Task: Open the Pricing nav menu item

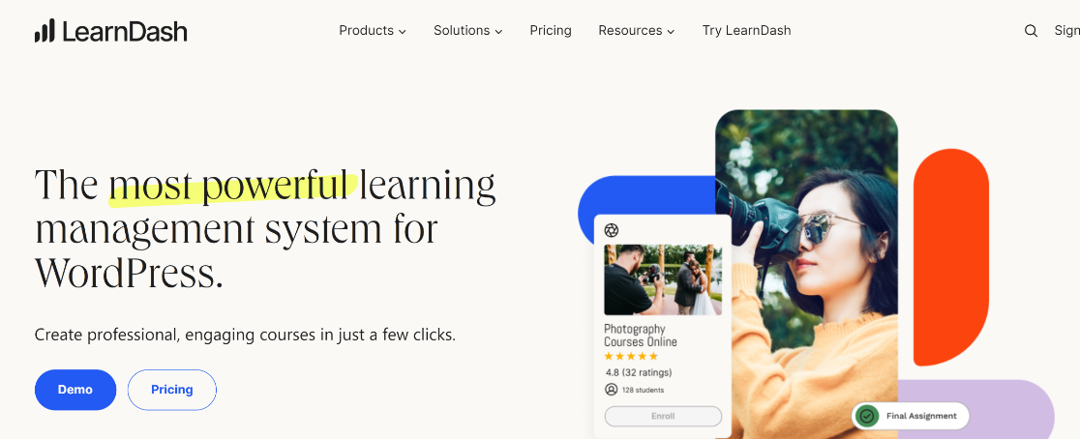Action: point(551,30)
